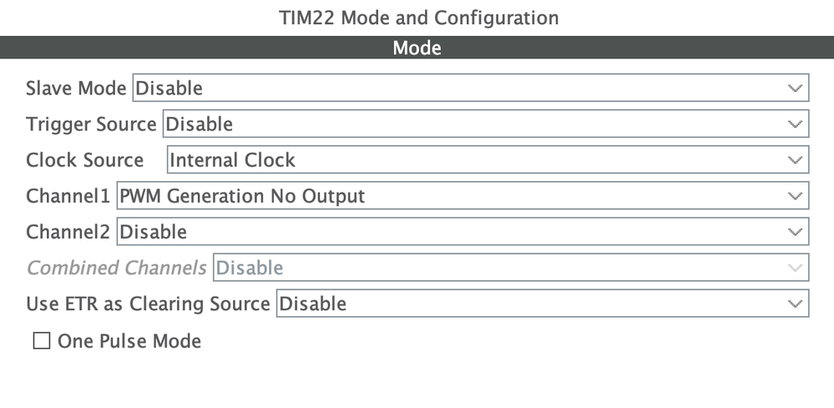Enable the One Pulse Mode checkbox
The height and width of the screenshot is (408, 834).
click(x=41, y=341)
